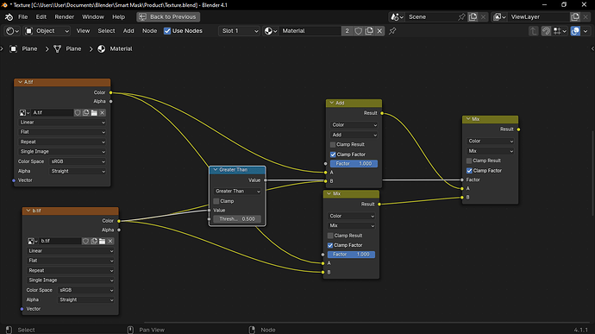Screen dimensions: 595x334
Task: Adjust Factor 1.000 slider in Add node
Action: click(354, 164)
